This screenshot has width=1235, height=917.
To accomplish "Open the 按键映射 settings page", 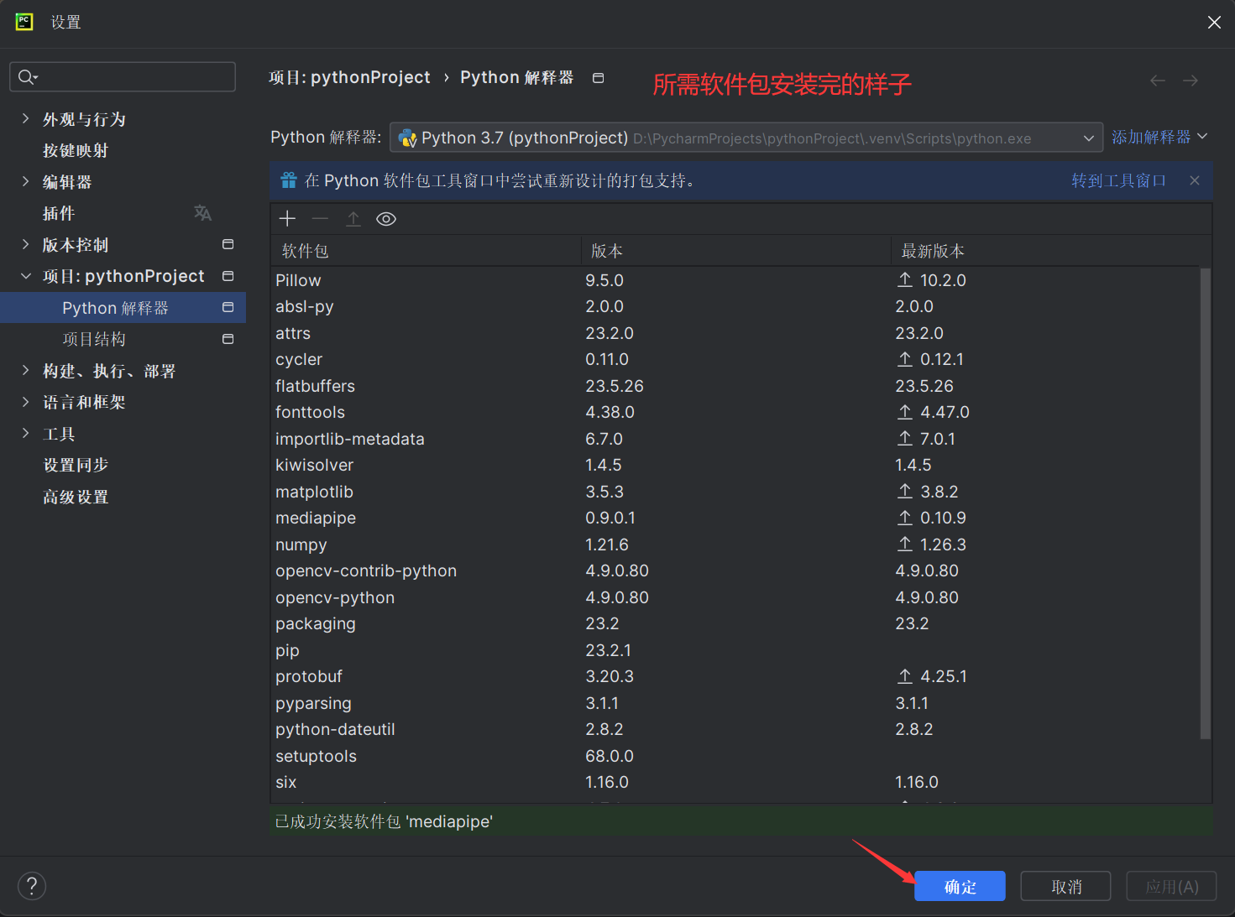I will (76, 150).
